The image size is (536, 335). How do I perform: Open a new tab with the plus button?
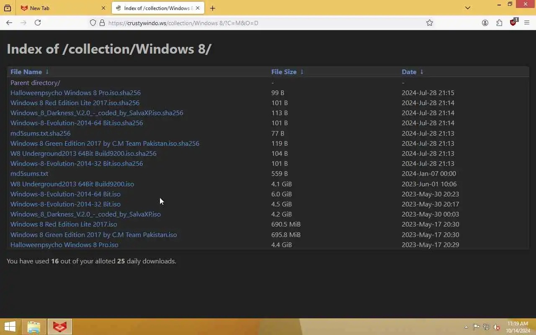click(x=212, y=8)
